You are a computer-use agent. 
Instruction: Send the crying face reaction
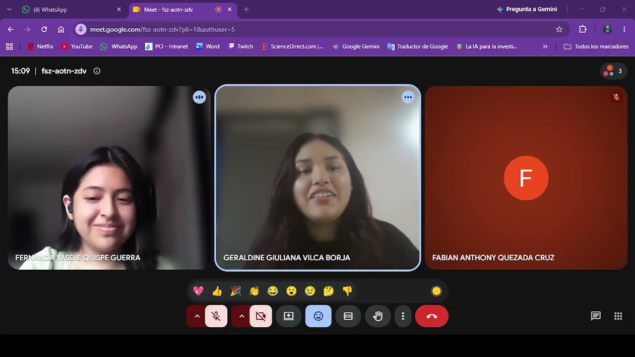310,291
